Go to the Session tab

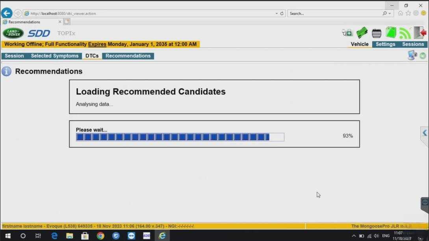[x=14, y=56]
